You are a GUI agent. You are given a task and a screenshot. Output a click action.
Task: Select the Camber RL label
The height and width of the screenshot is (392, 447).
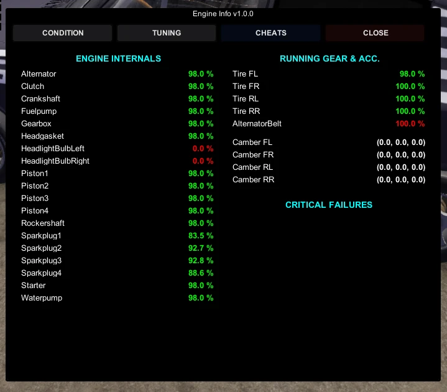point(252,167)
